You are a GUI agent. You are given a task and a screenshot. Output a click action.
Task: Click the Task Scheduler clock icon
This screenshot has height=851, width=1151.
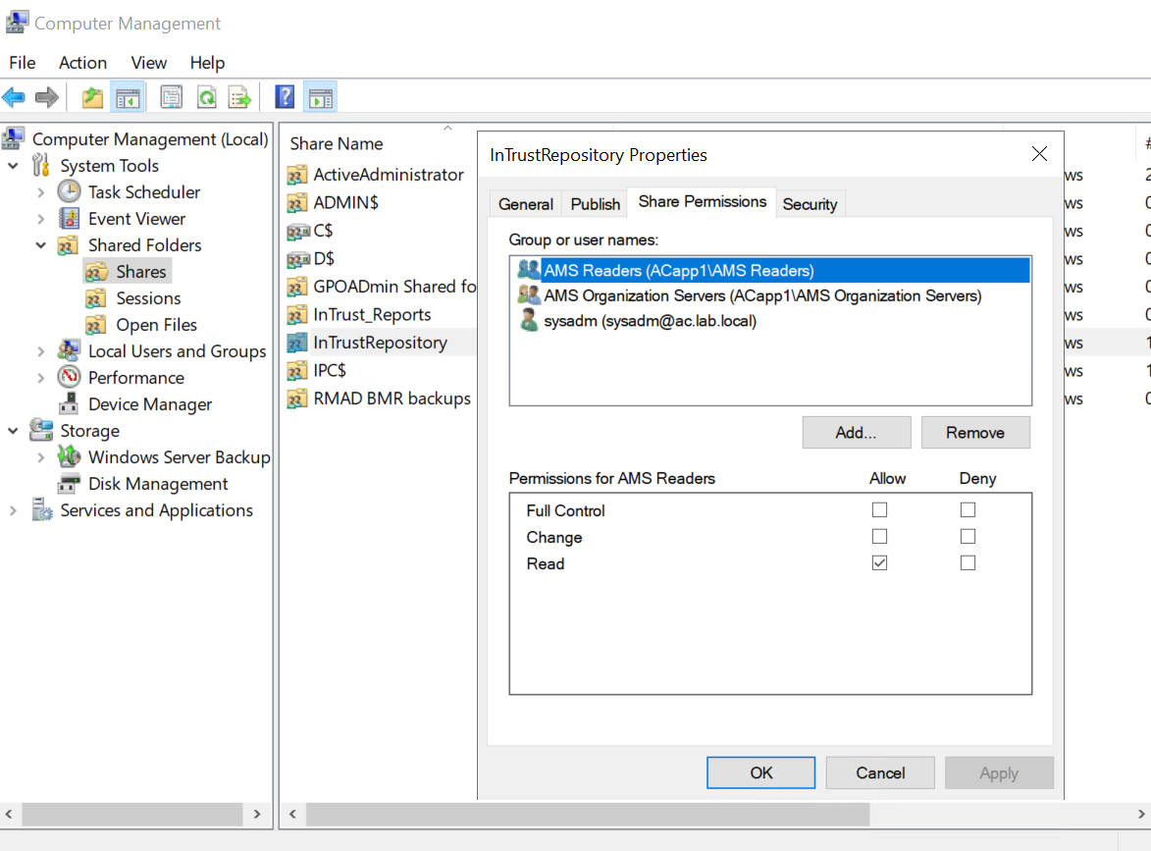pyautogui.click(x=69, y=191)
